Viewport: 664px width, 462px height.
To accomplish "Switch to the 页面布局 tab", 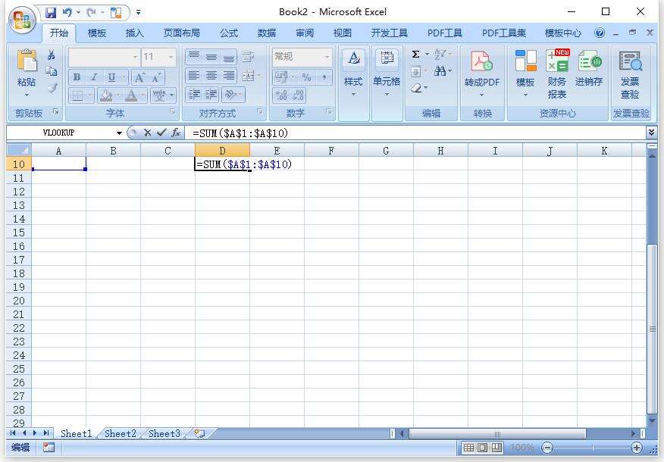I will pyautogui.click(x=182, y=33).
